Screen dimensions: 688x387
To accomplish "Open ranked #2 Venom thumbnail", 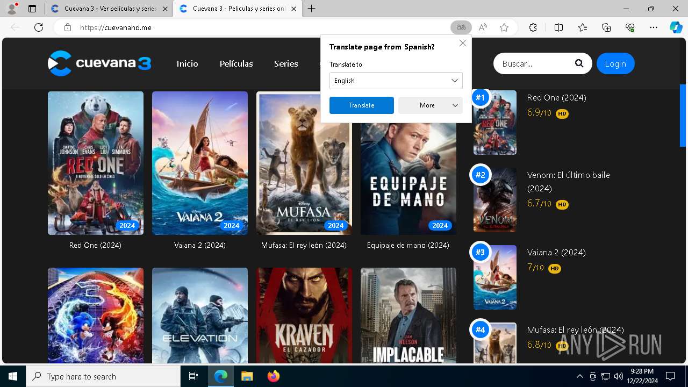I will (495, 200).
